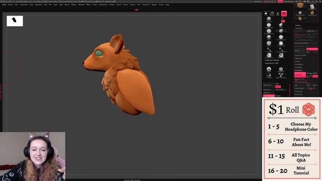Toggle the pink Smt button beside Divide
Viewport: 322px width, 181px height.
pyautogui.click(x=312, y=49)
